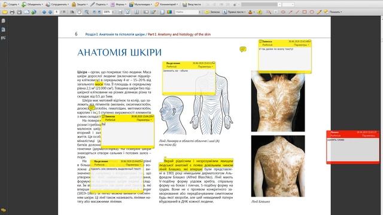Open the Создать menu
This screenshot has height=215, width=383.
[x=11, y=4]
